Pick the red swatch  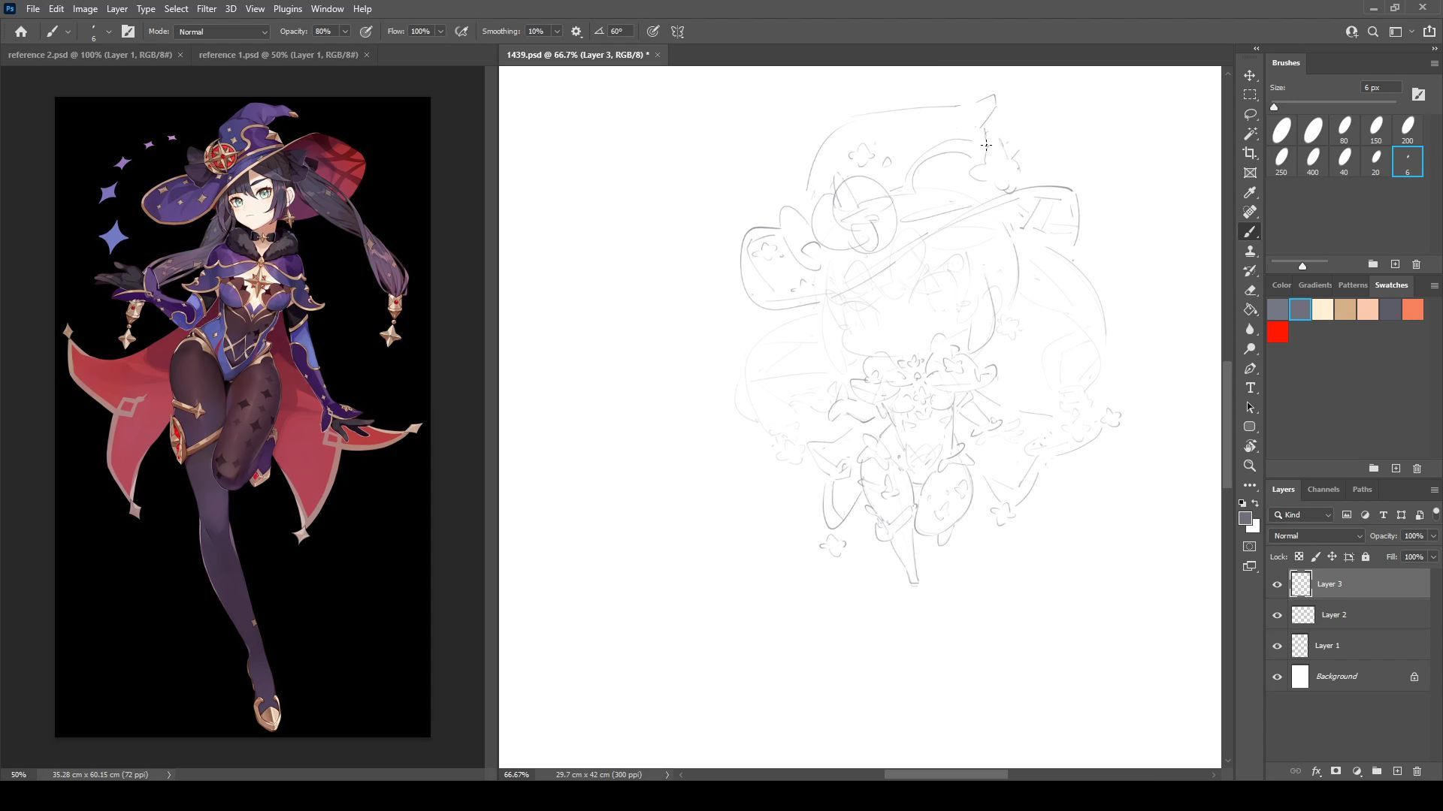click(x=1278, y=333)
